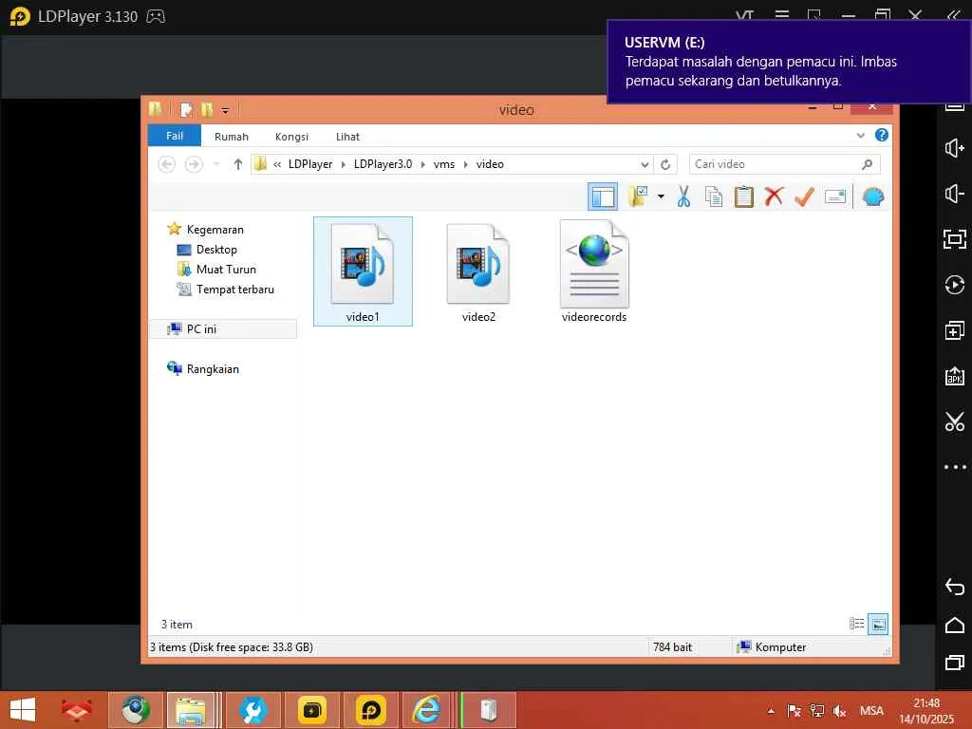972x729 pixels.
Task: Select Rangkaian in the navigation pane
Action: click(212, 369)
